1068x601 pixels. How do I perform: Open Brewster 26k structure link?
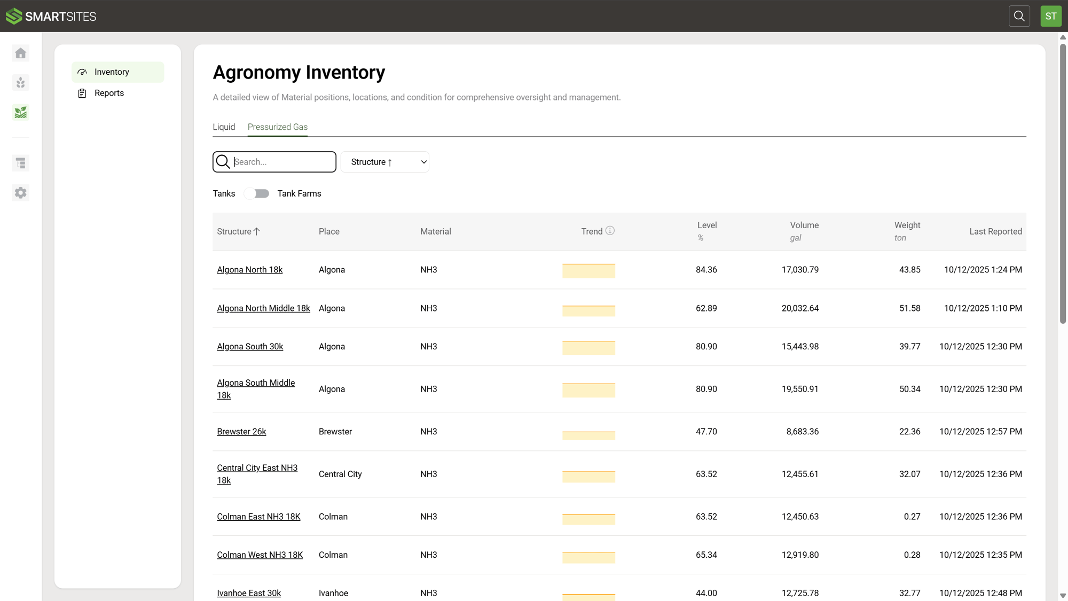(241, 432)
